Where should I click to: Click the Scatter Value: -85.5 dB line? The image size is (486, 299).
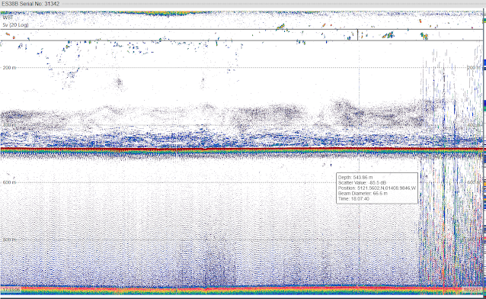pyautogui.click(x=362, y=182)
